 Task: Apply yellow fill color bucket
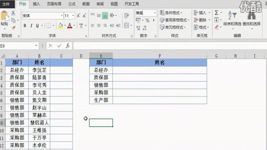point(60,26)
